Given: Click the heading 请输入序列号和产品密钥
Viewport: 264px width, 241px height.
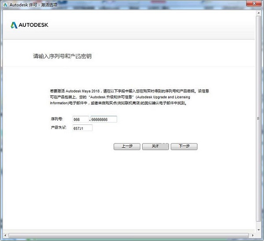Looking at the screenshot, I should (x=62, y=56).
